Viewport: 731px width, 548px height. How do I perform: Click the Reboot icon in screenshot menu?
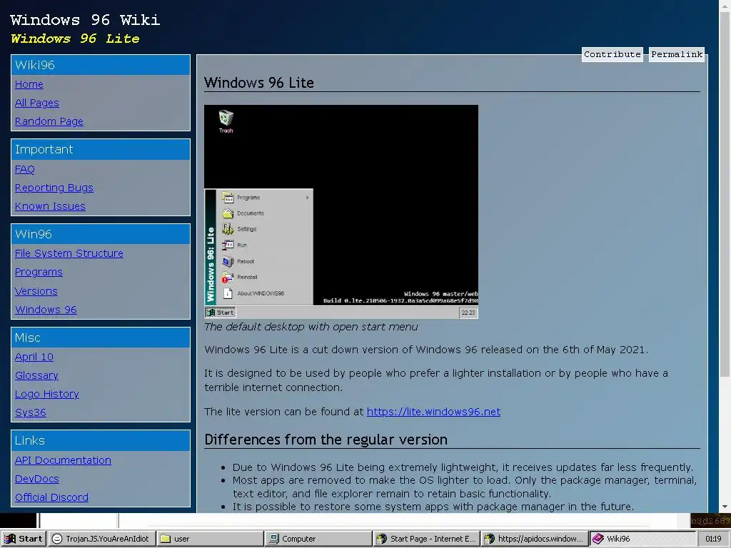[228, 261]
